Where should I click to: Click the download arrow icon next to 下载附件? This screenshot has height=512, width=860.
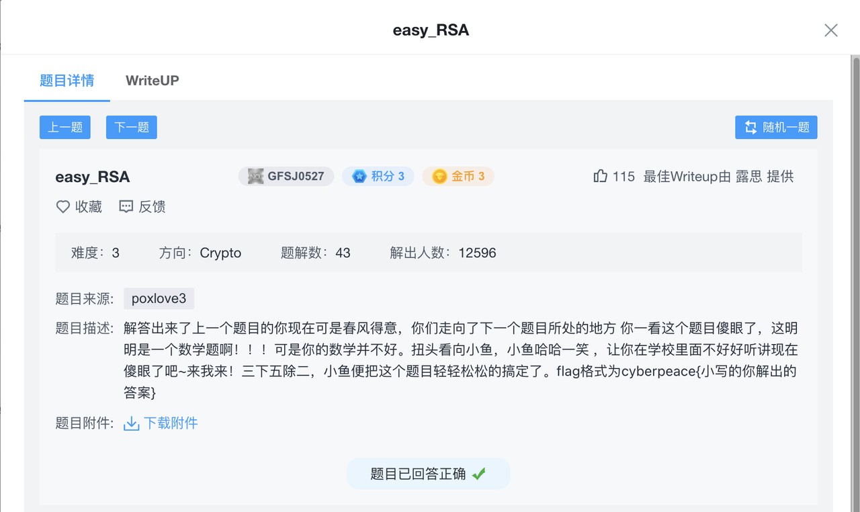[x=130, y=423]
